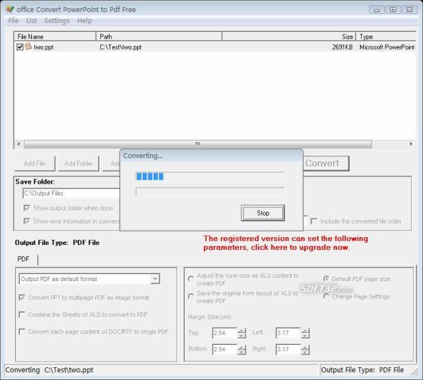Sort file list by Size column header
Image resolution: width=423 pixels, height=380 pixels.
(288, 36)
